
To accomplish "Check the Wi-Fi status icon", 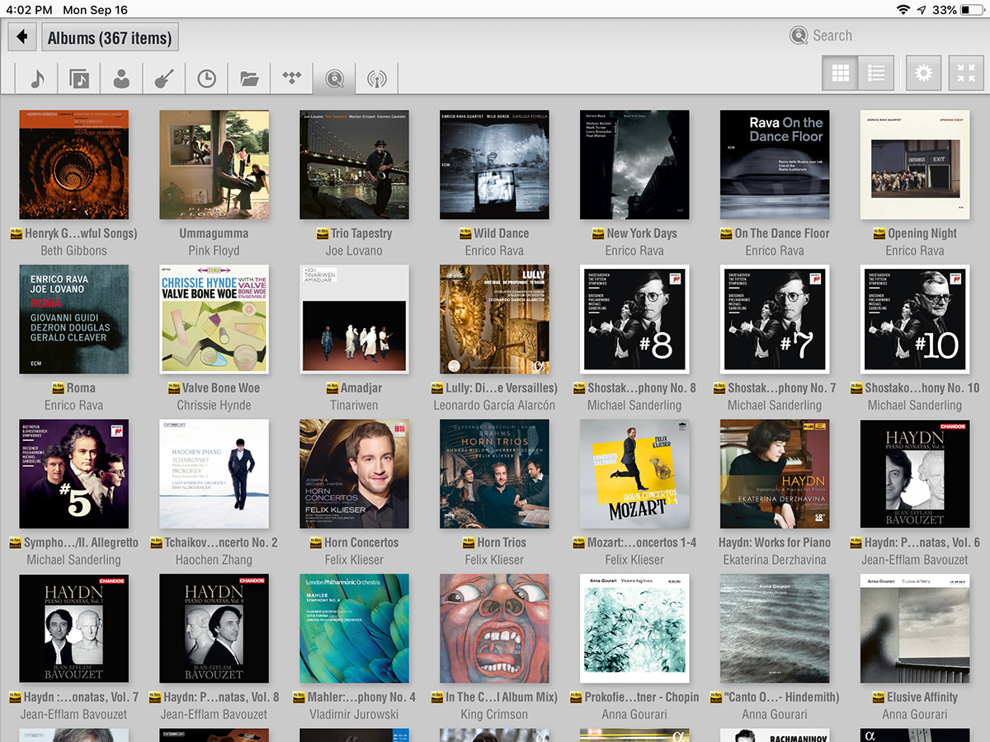I will pos(903,10).
